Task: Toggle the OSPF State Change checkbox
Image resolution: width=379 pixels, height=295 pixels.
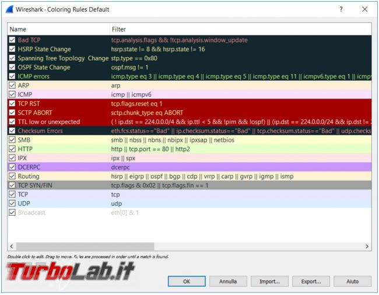Action: [x=12, y=67]
